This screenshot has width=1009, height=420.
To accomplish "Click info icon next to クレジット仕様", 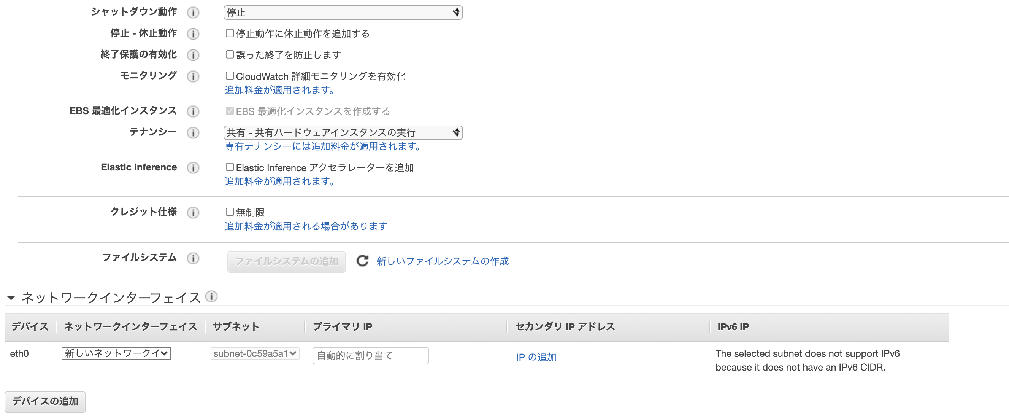I will [193, 212].
